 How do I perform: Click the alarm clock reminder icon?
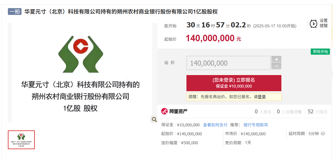click(313, 24)
